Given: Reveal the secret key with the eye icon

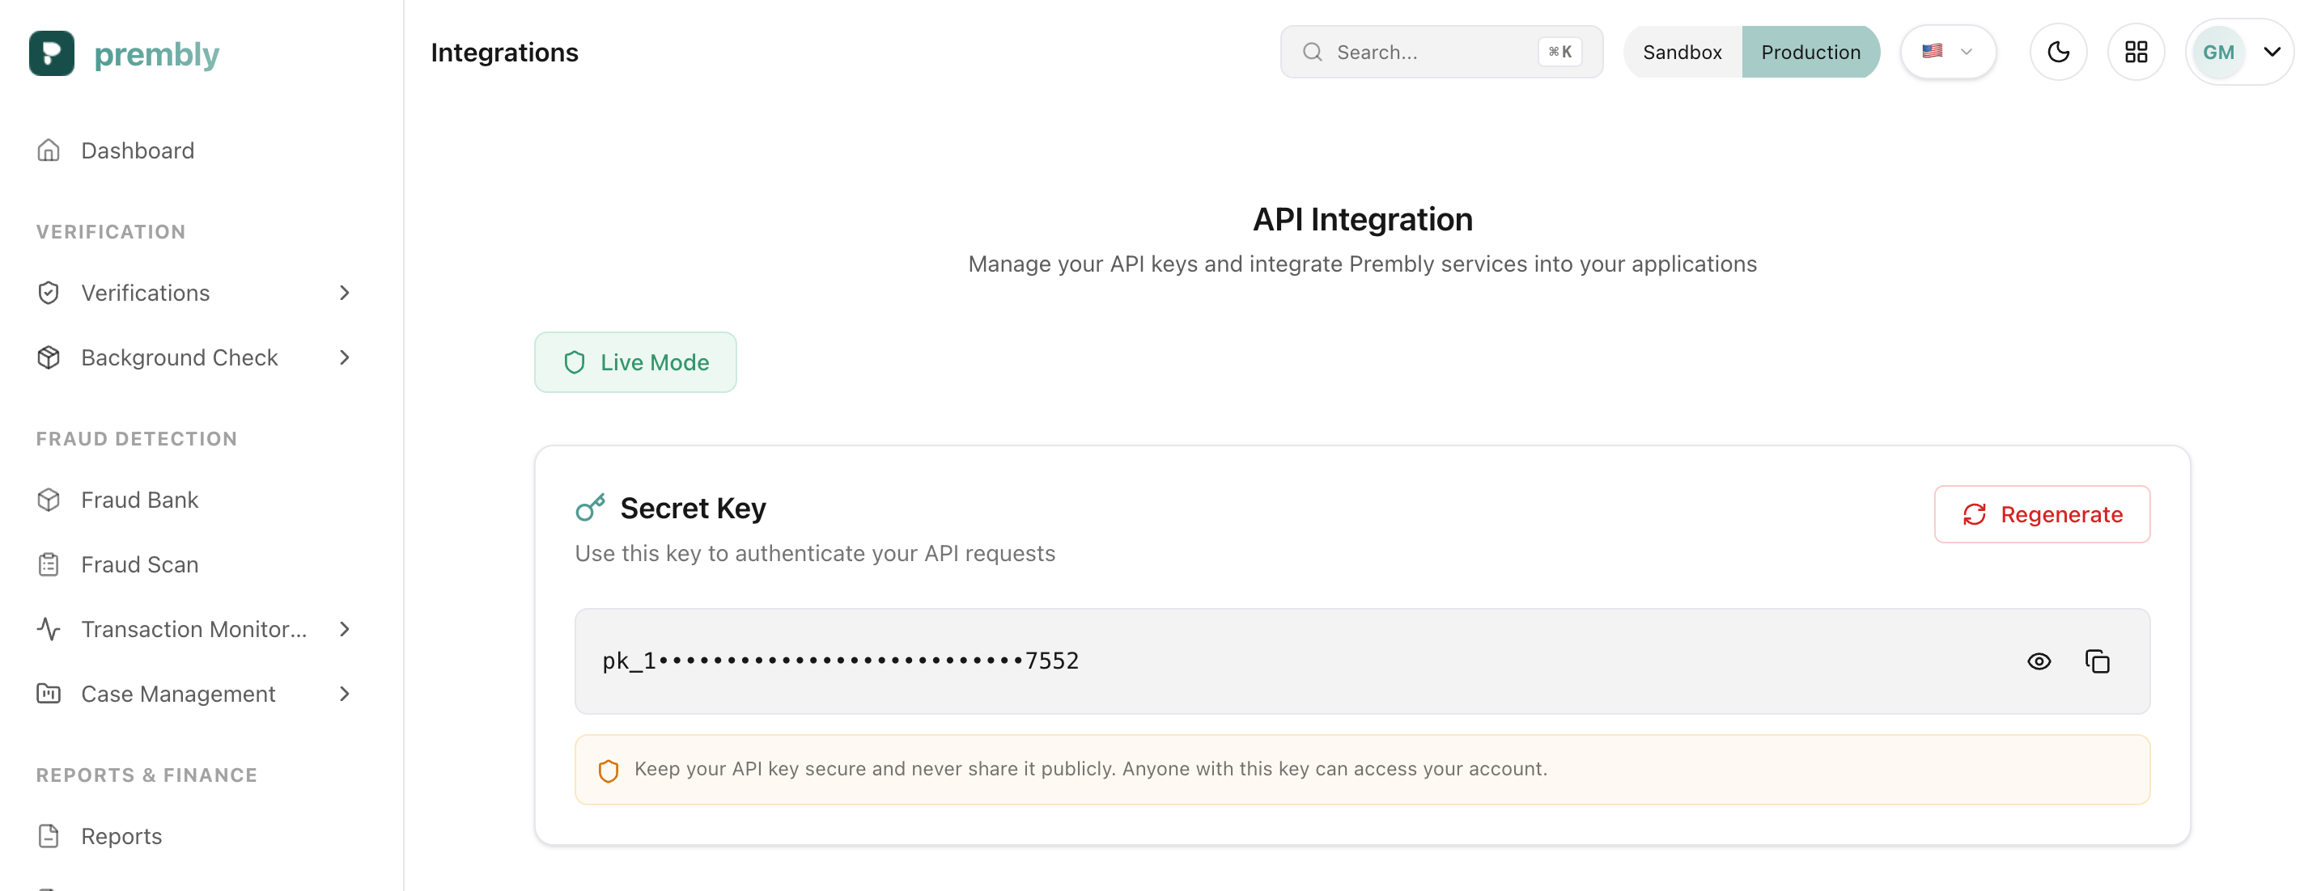Looking at the screenshot, I should coord(2038,661).
